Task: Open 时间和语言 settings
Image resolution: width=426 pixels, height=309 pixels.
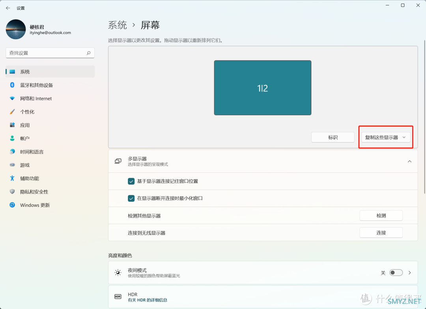Action: (50, 151)
